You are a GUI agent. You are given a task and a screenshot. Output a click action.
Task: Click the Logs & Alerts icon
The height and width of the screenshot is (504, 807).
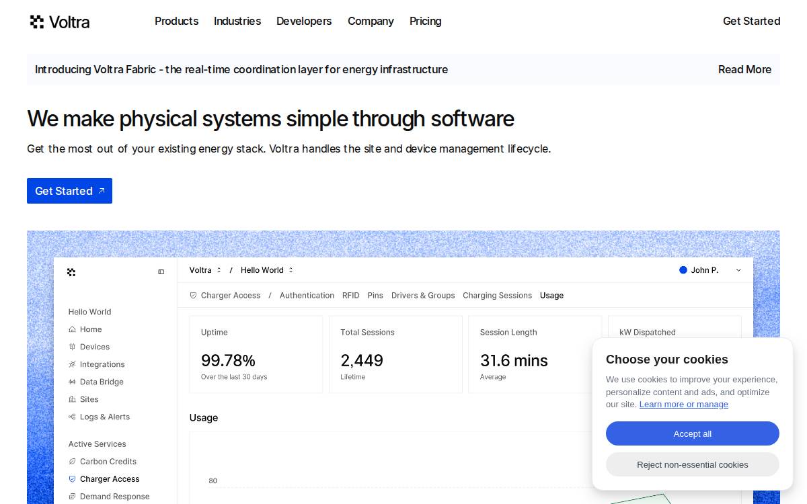tap(72, 417)
